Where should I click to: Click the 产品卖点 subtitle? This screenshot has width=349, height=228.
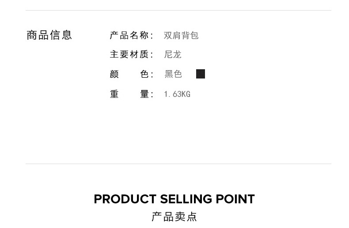(174, 217)
